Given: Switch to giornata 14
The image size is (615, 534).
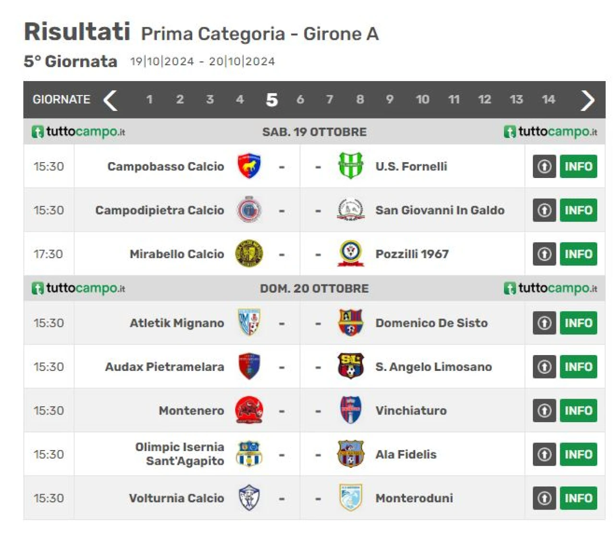Looking at the screenshot, I should pyautogui.click(x=548, y=99).
